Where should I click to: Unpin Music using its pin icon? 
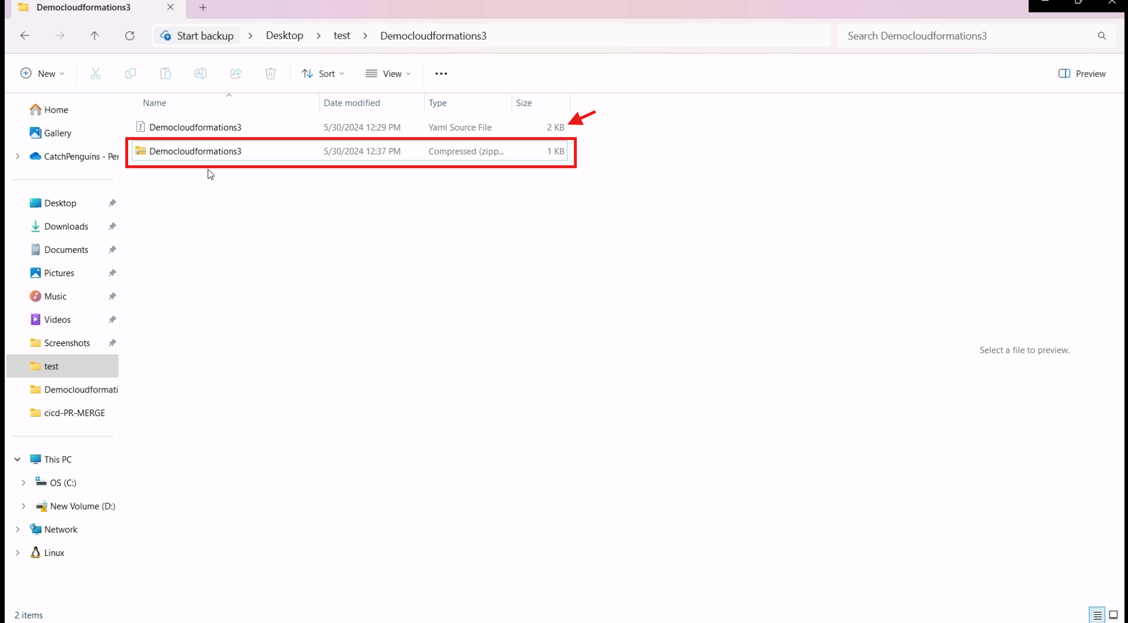coord(112,296)
